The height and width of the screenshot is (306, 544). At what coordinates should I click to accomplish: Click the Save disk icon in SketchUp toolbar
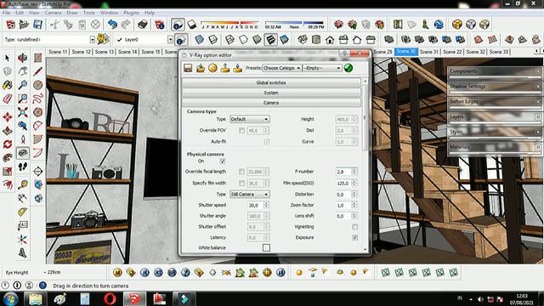[x=37, y=25]
